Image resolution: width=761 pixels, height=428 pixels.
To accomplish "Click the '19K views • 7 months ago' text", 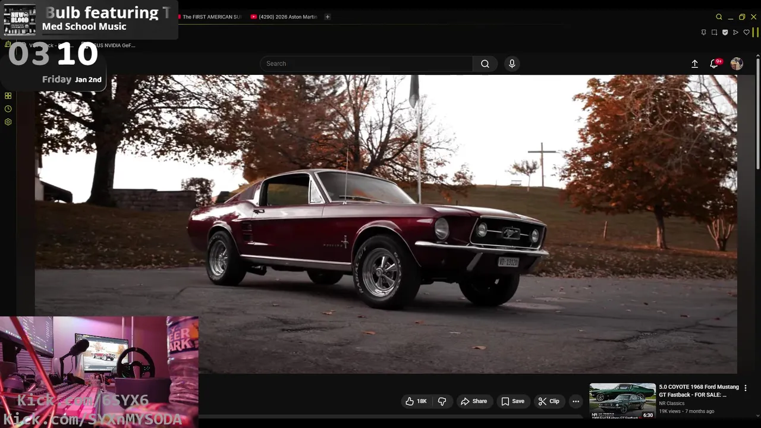I will [x=686, y=411].
